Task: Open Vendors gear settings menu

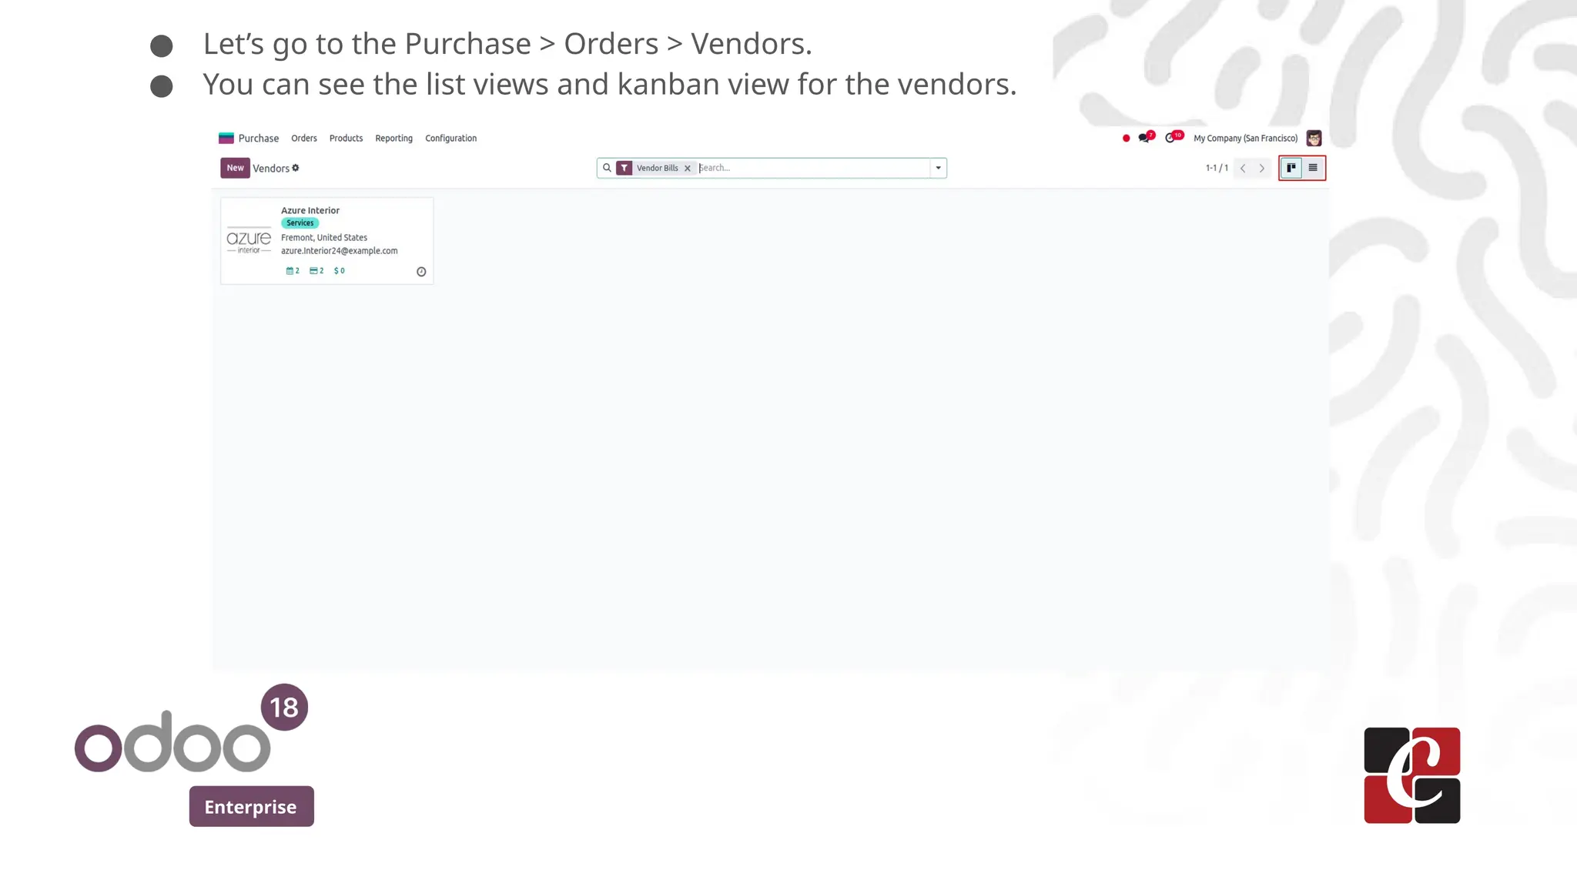Action: click(x=296, y=168)
